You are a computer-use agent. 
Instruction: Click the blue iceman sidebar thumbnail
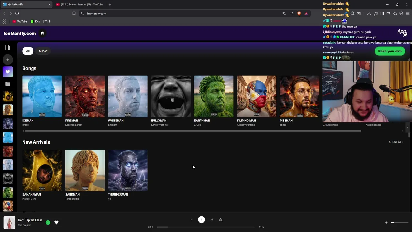tap(8, 137)
